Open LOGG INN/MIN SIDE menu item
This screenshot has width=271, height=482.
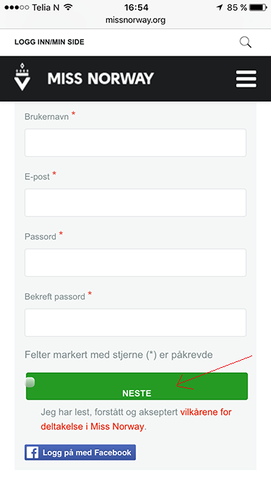pyautogui.click(x=49, y=42)
